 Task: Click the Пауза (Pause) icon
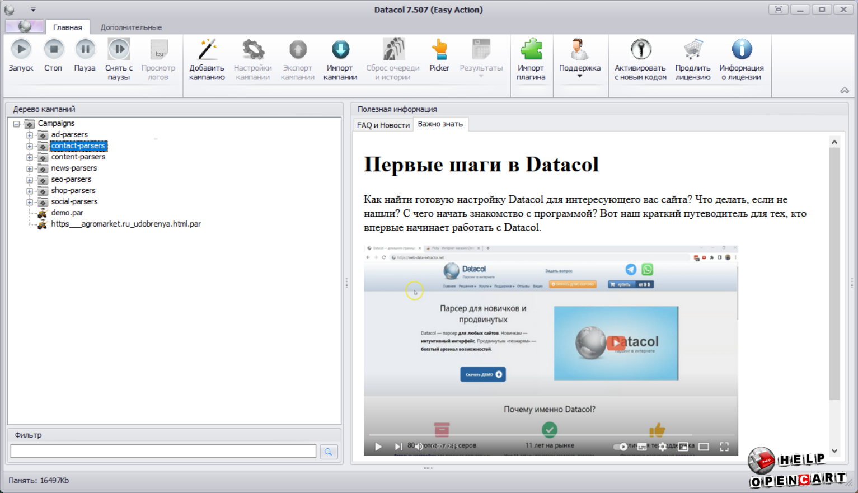[85, 50]
